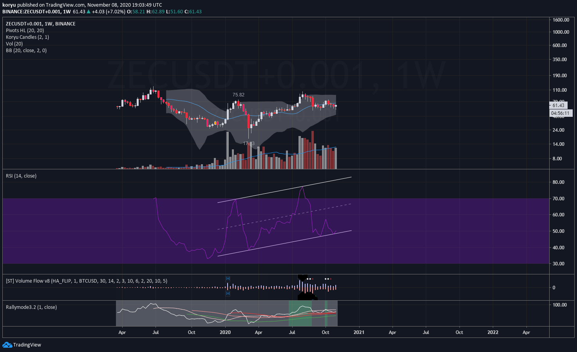
Task: Click the RSI 70.00 axis label
Action: 559,199
